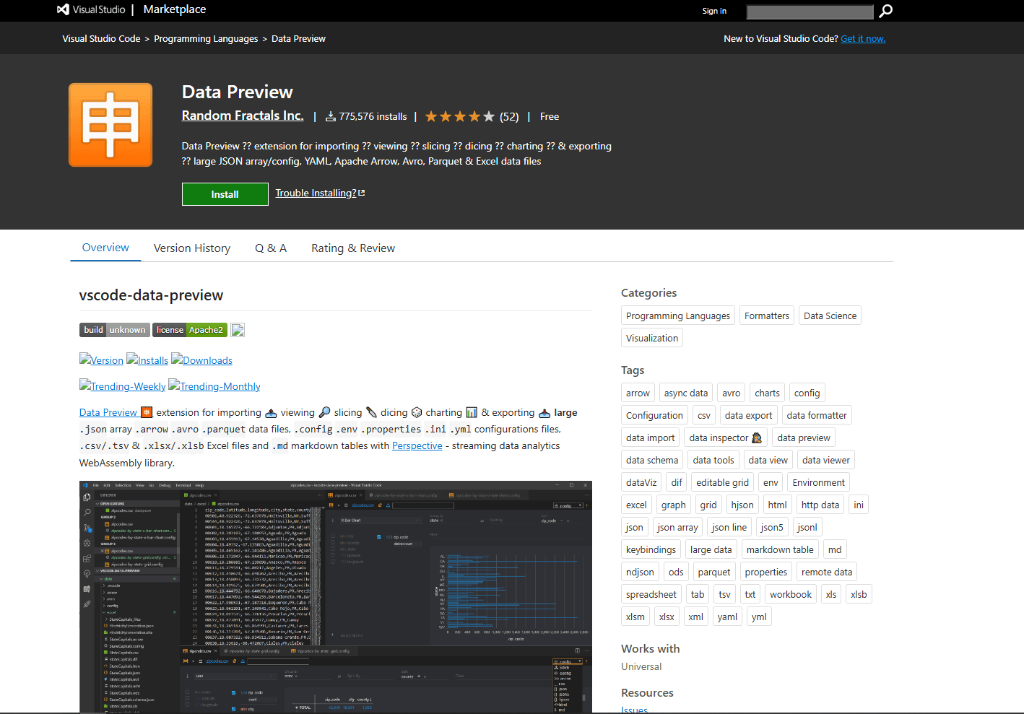
Task: Select the Data Science category
Action: pyautogui.click(x=830, y=315)
